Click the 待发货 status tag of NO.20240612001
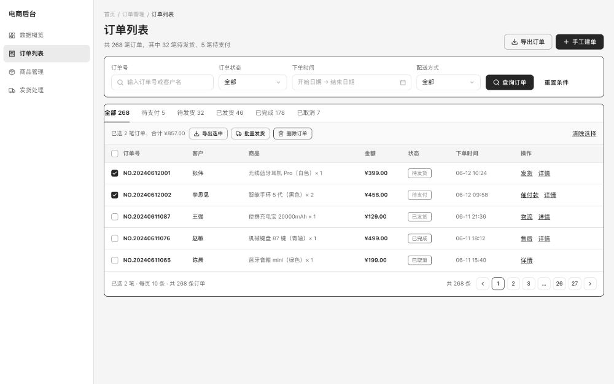Viewport: 614px width, 384px height. (419, 173)
